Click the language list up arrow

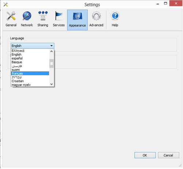click(x=52, y=51)
